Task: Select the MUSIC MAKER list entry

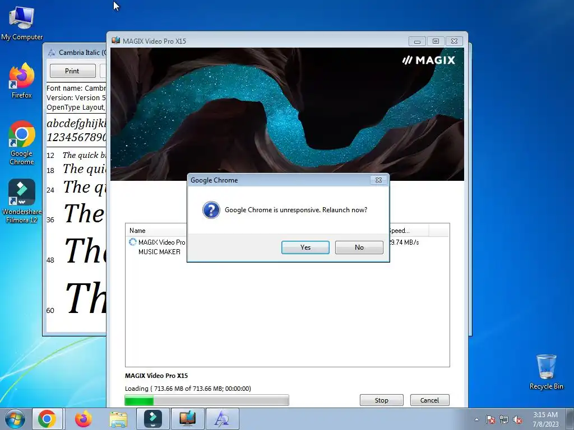Action: coord(159,252)
